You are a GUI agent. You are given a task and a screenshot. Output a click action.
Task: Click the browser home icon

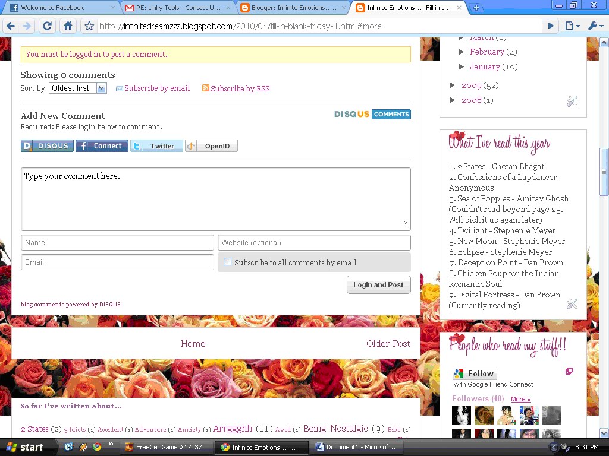(x=68, y=26)
